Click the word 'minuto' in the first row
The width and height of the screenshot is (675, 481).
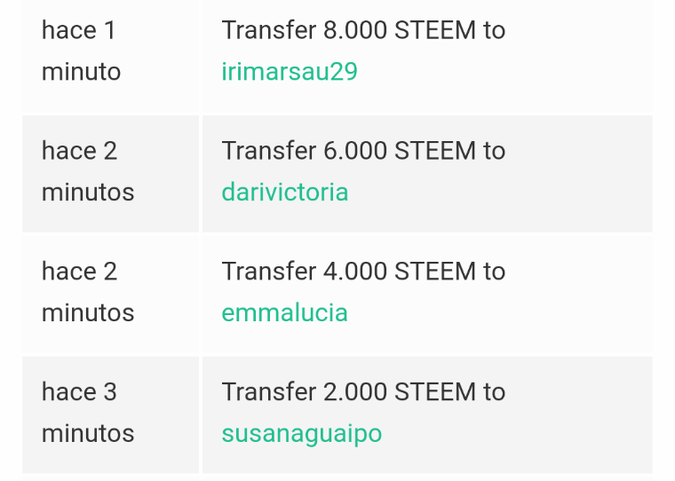pyautogui.click(x=81, y=71)
